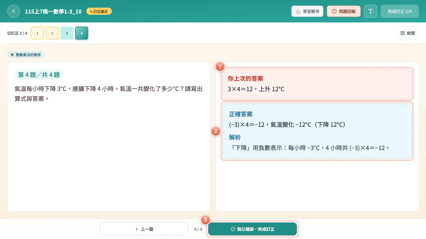
Task: Click the 你上次的答案 heading
Action: [245, 79]
